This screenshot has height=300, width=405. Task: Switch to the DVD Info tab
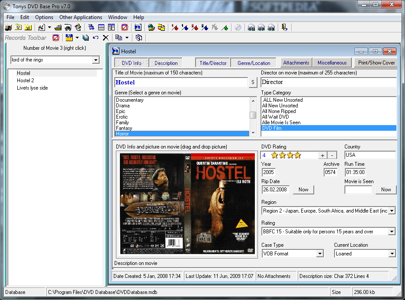[x=131, y=63]
